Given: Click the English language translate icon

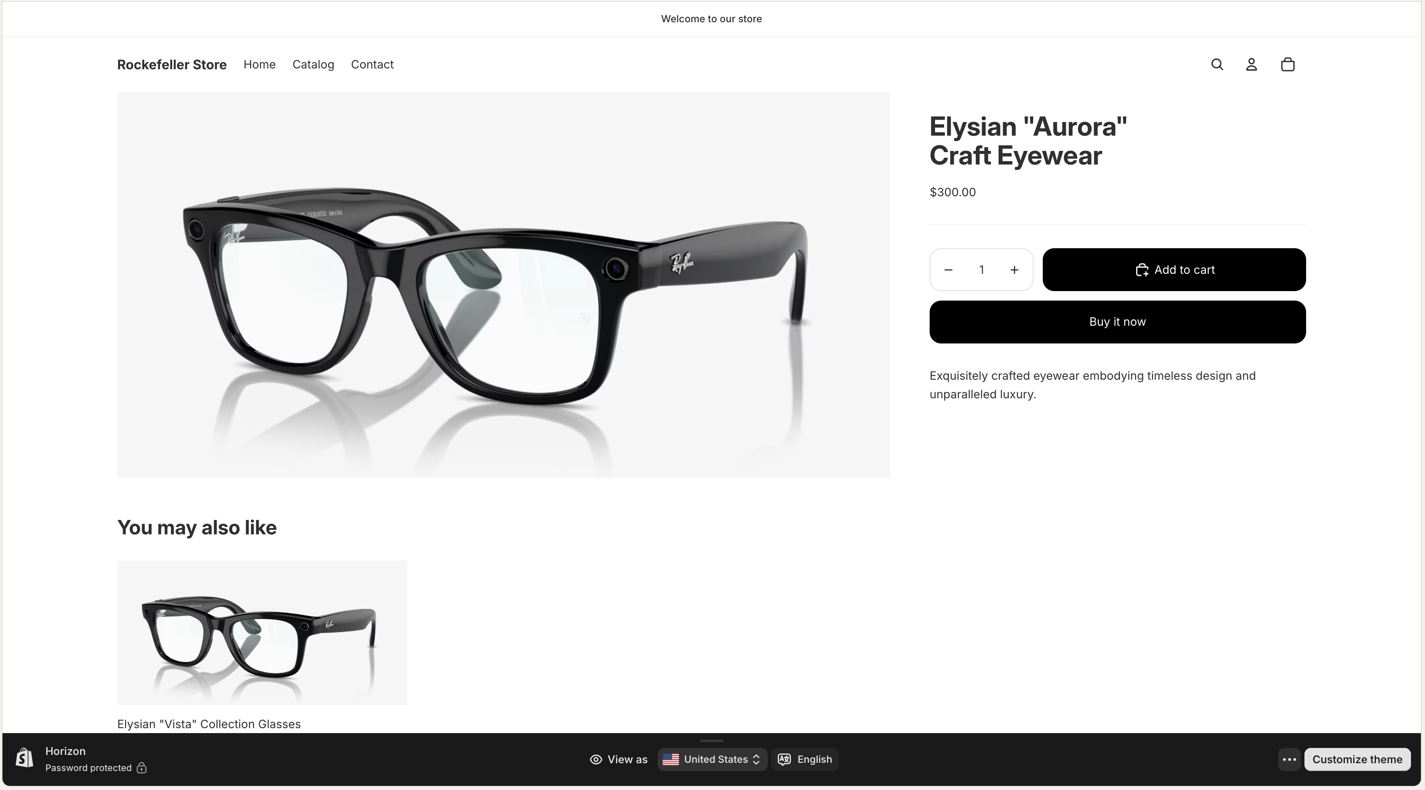Looking at the screenshot, I should pos(784,759).
